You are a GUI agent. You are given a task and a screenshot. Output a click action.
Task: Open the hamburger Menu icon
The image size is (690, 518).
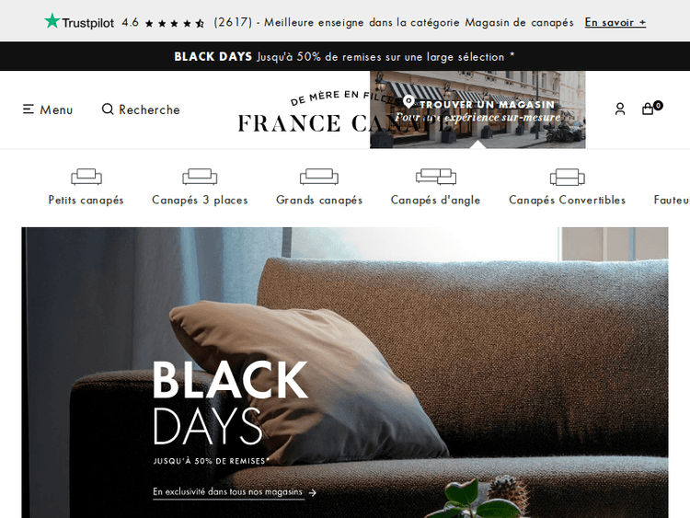pyautogui.click(x=29, y=109)
